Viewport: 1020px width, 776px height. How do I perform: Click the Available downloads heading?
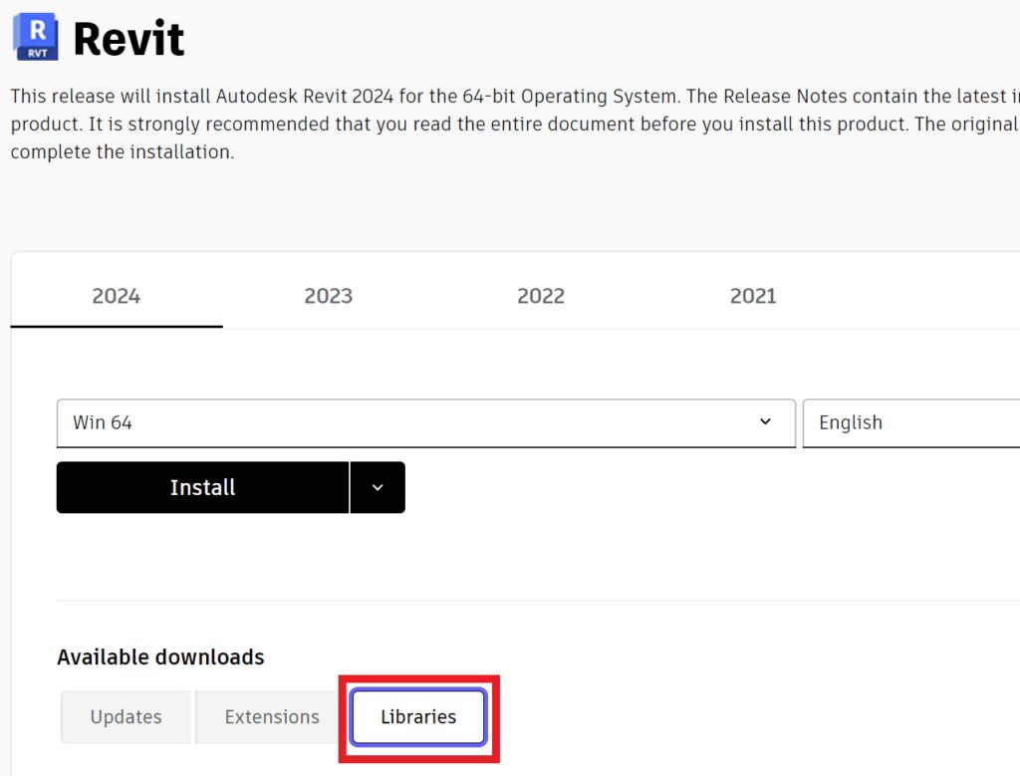click(x=160, y=657)
